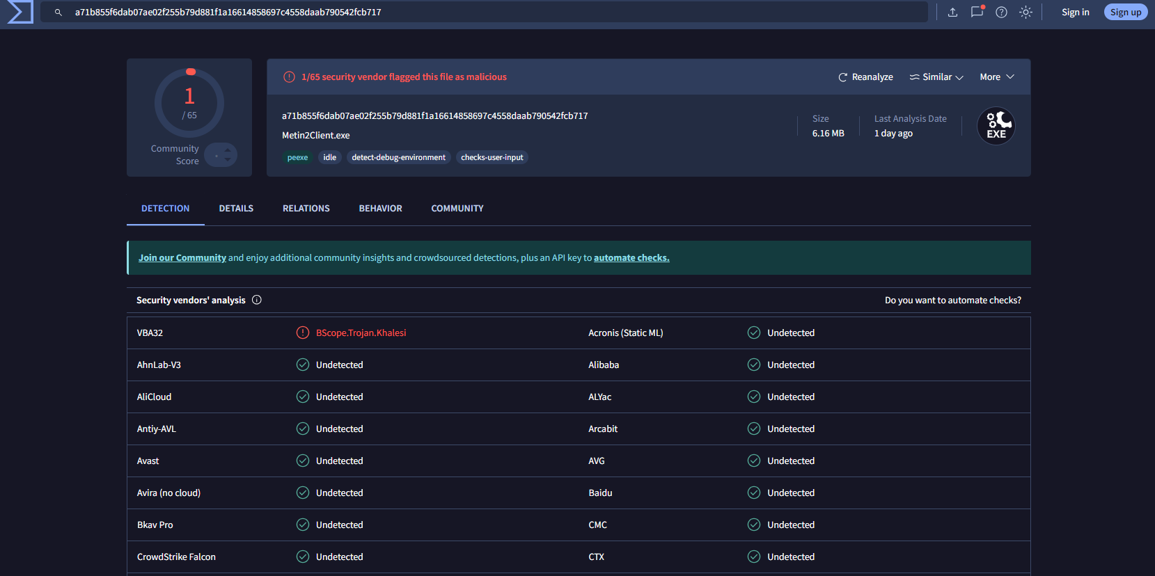Screen dimensions: 1155x576
Task: Click the checks-user-input tag
Action: pos(492,157)
